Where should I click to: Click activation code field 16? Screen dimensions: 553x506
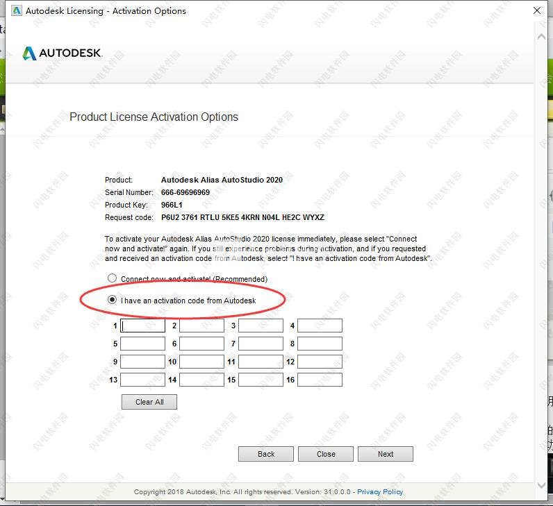click(320, 380)
